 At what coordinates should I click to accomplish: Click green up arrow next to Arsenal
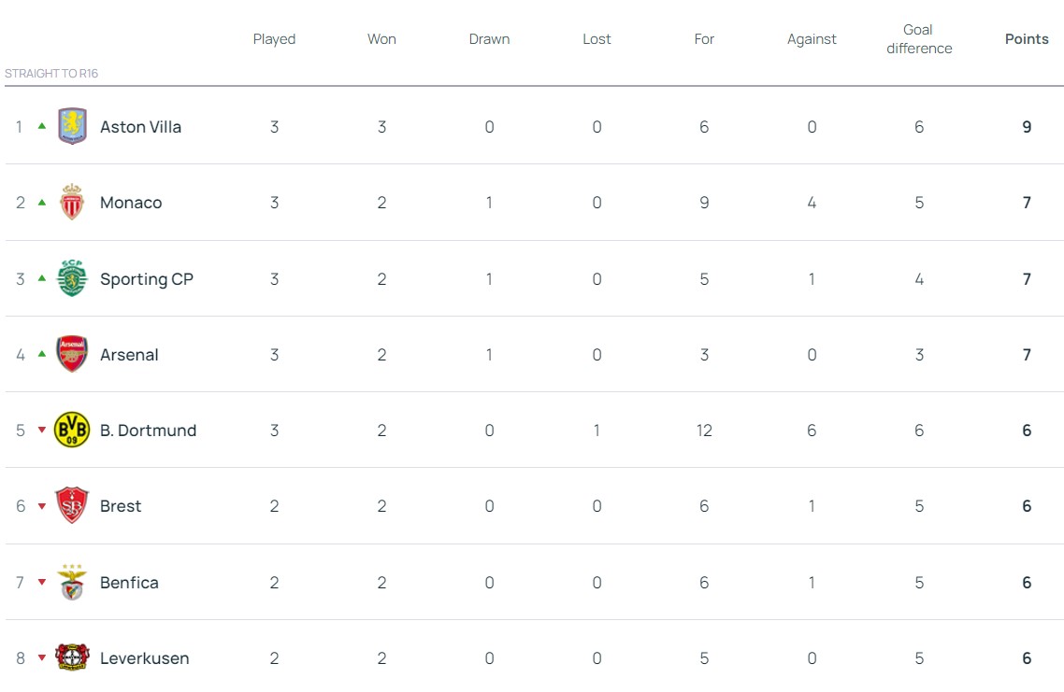pos(42,354)
